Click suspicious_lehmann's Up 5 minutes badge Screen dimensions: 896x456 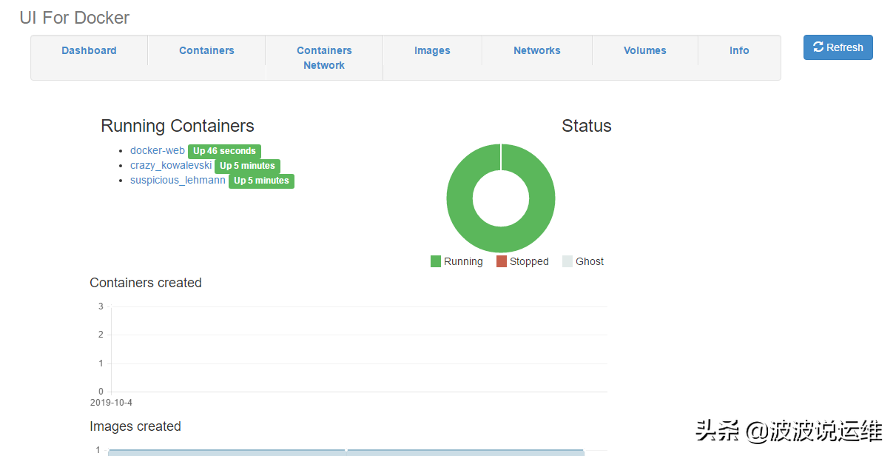(x=261, y=181)
